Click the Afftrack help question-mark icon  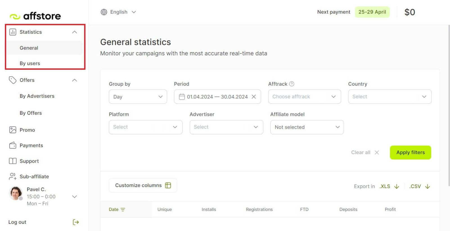click(x=292, y=84)
